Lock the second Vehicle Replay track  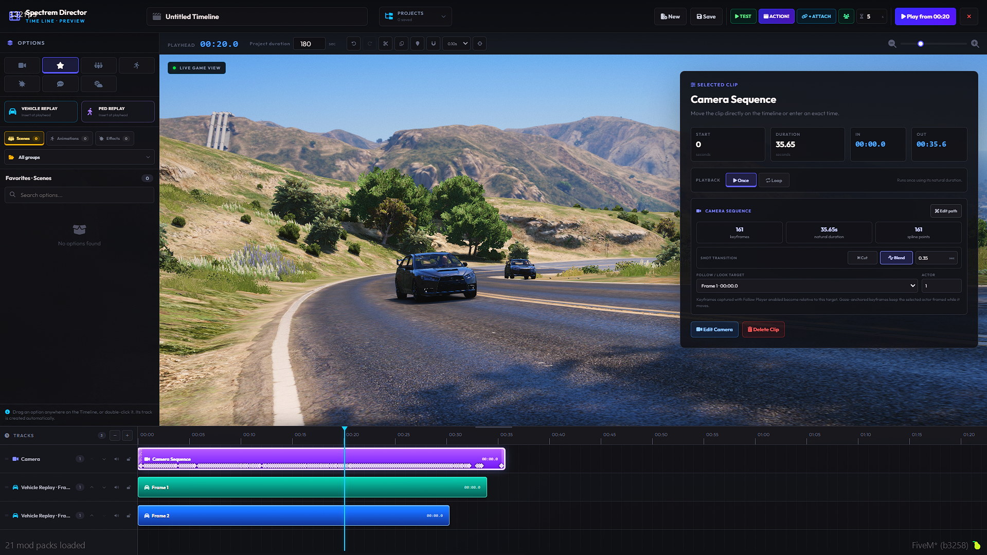129,516
